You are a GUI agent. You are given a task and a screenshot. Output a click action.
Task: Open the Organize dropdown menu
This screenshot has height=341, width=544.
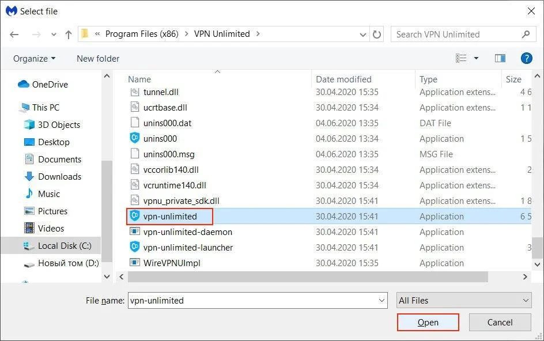click(x=35, y=59)
